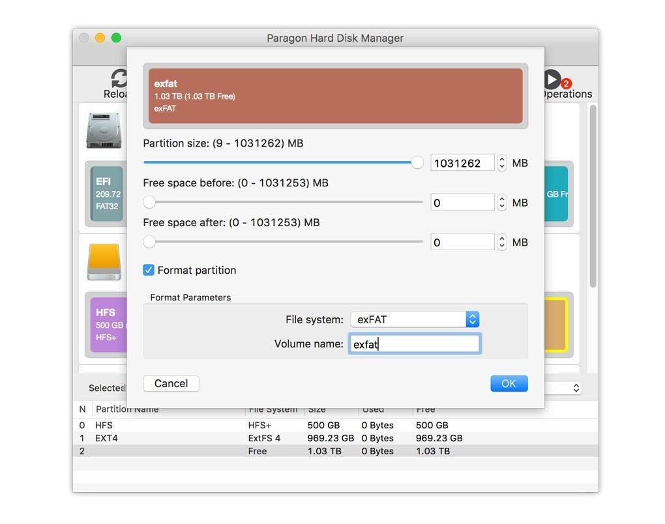This screenshot has width=665, height=524.
Task: Click the 969.23 GB size cell
Action: (331, 438)
